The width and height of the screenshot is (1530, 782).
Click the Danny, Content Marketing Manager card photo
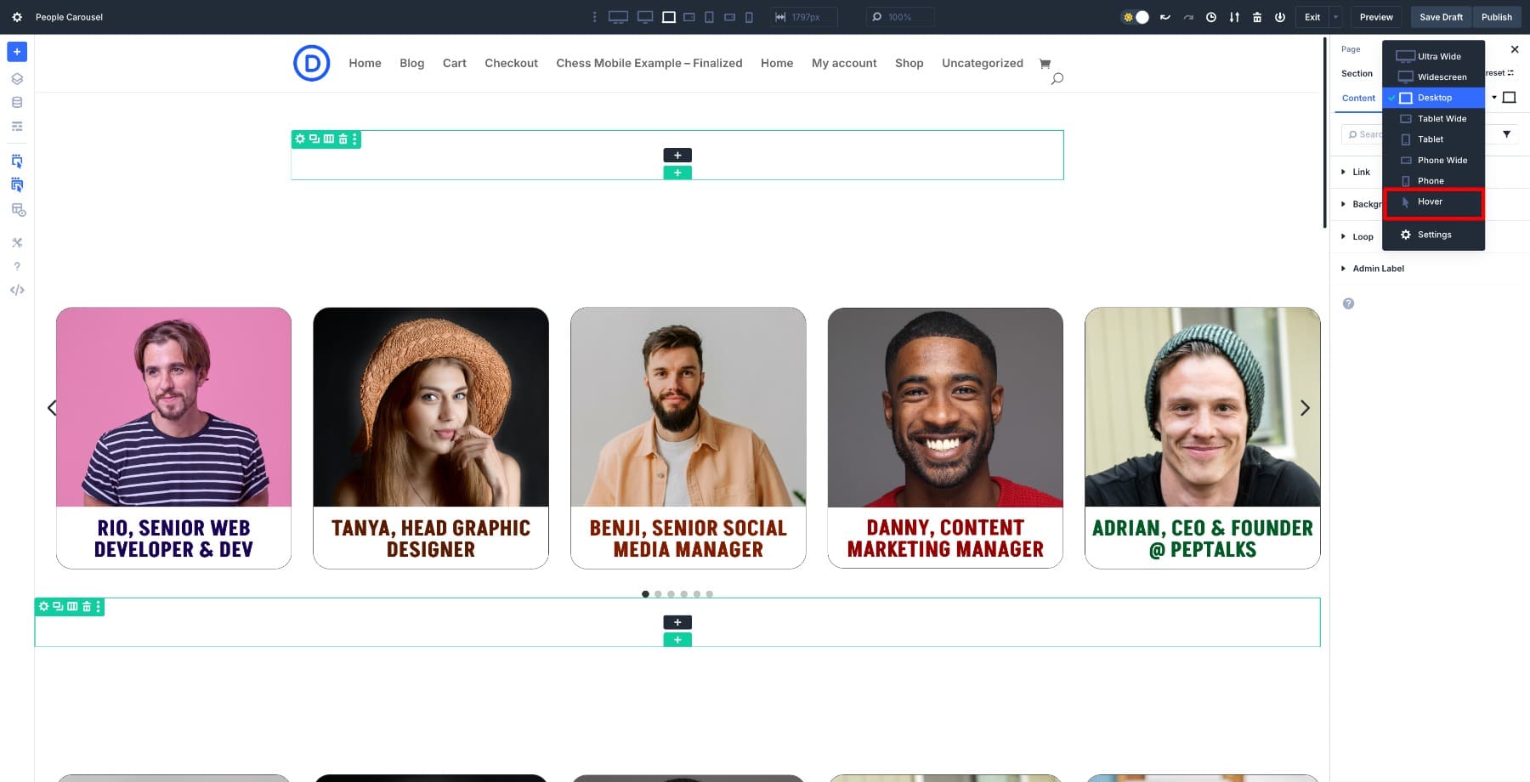click(x=945, y=407)
